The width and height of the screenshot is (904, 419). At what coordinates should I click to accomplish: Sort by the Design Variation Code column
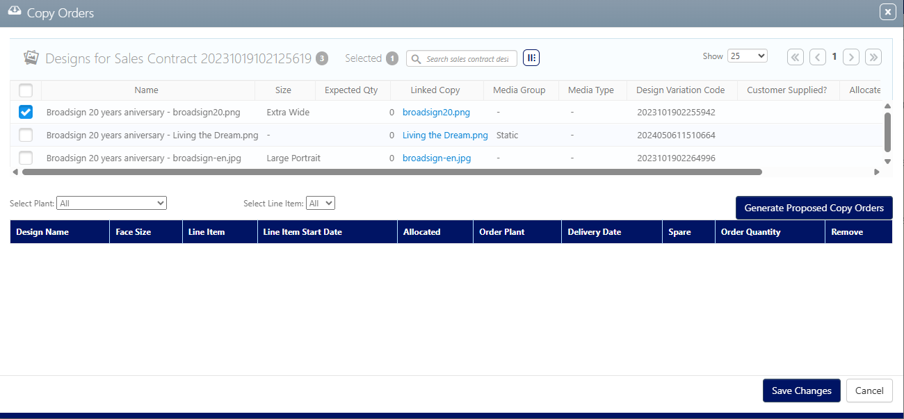pyautogui.click(x=680, y=90)
